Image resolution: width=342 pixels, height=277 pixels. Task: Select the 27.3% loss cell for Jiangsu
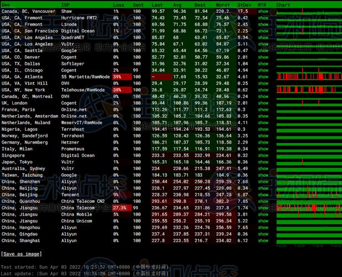122,208
